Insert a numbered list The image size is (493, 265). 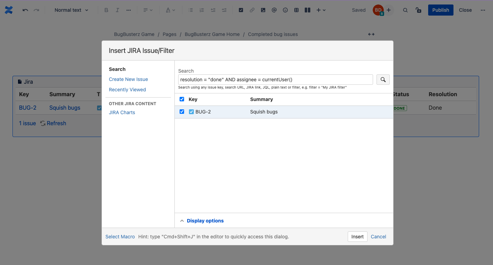[x=202, y=10]
